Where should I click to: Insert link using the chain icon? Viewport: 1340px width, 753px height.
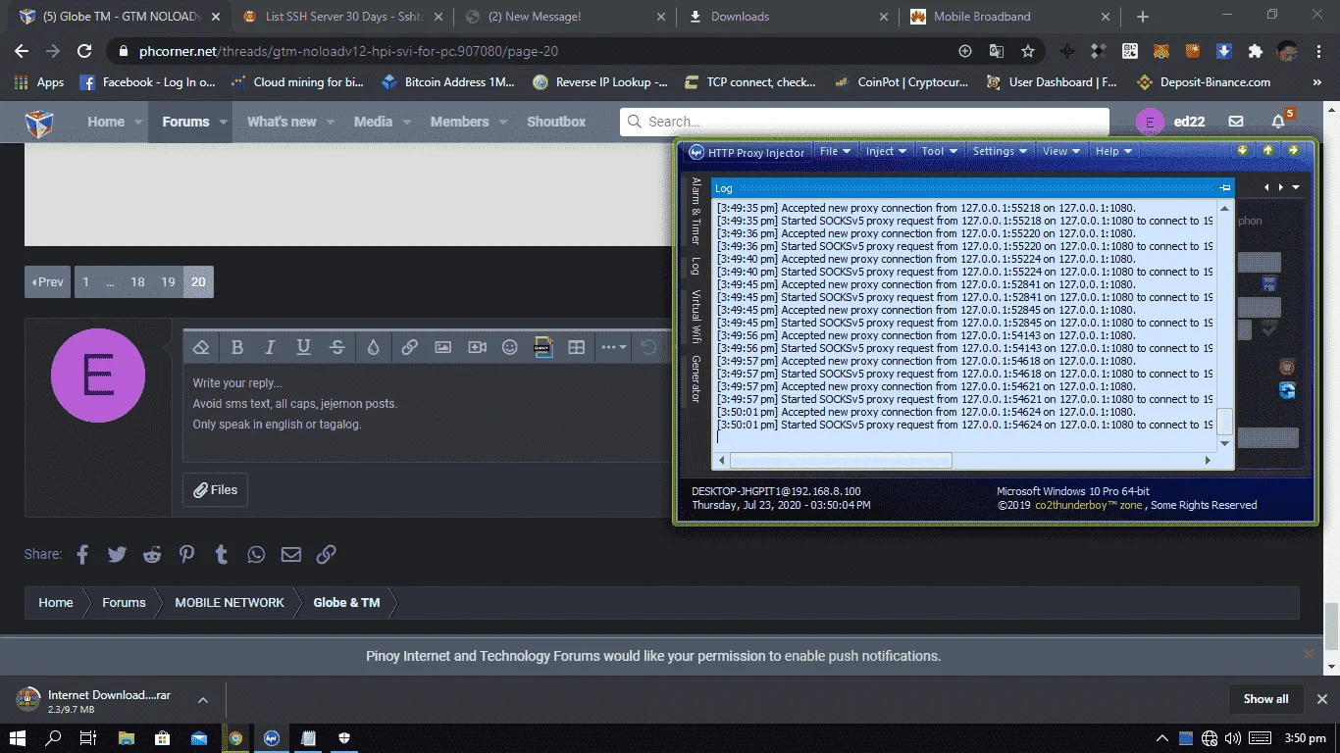[x=410, y=347]
